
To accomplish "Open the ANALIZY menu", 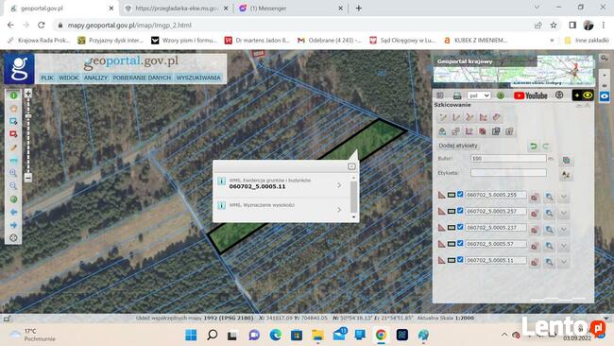I will (x=95, y=78).
